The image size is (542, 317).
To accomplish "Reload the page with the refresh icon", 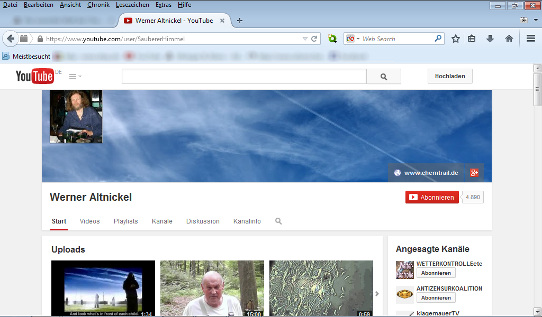I will coord(314,39).
